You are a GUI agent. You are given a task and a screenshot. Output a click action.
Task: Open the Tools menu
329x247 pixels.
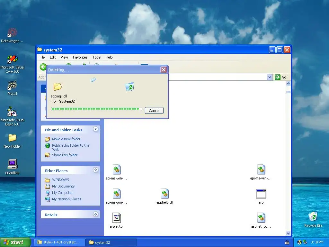(97, 57)
